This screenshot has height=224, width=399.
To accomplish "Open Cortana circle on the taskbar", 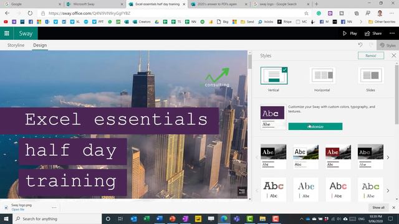I will click(x=108, y=218).
